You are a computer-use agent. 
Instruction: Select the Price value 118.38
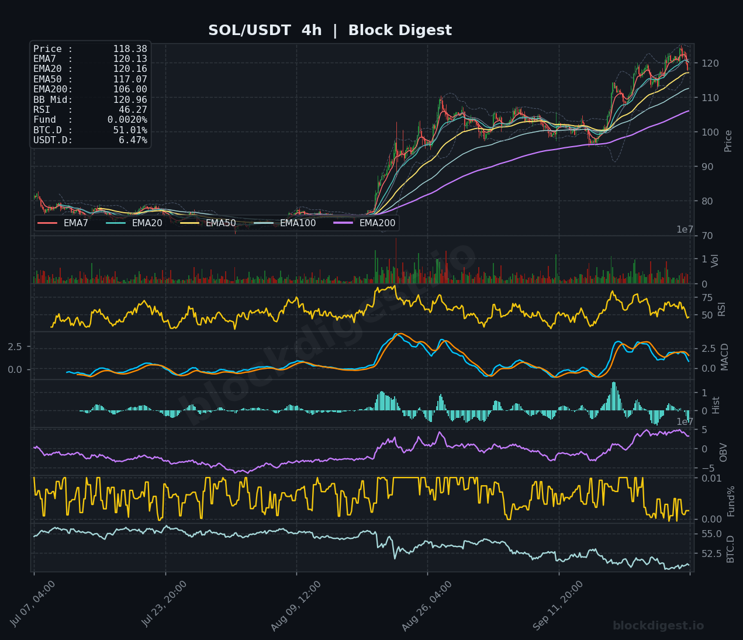click(130, 49)
